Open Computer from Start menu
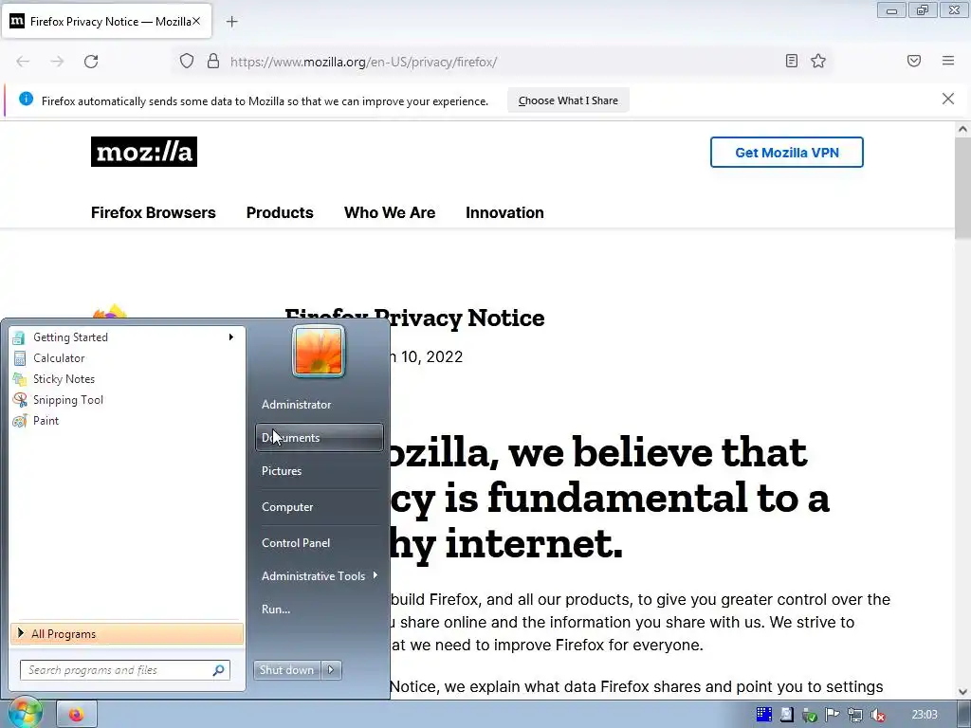The width and height of the screenshot is (971, 728). coord(320,507)
